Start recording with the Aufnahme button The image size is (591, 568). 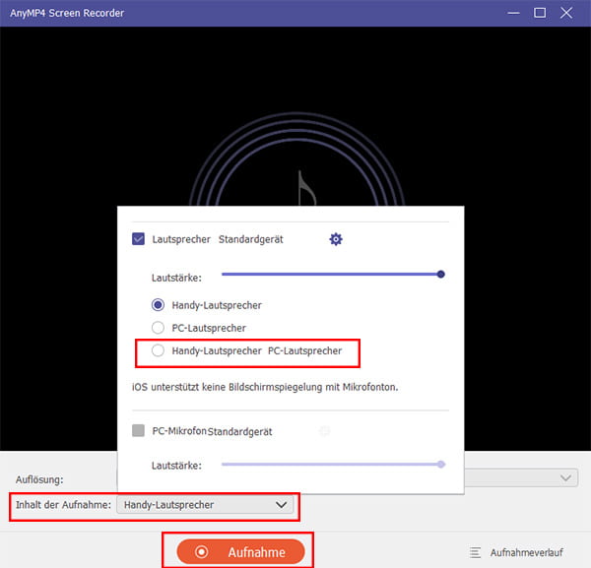click(x=241, y=552)
